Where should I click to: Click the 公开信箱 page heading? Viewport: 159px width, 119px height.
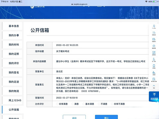[40, 30]
